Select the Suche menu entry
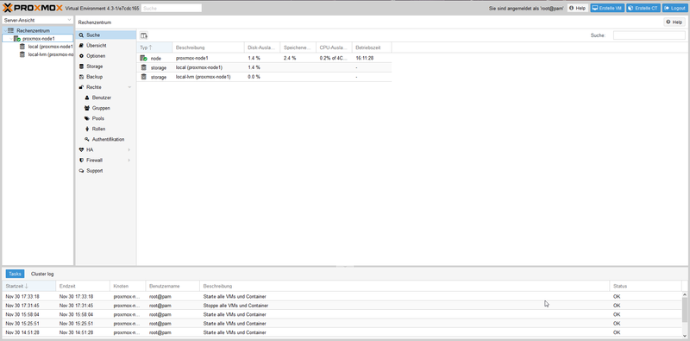The width and height of the screenshot is (690, 341). (105, 35)
